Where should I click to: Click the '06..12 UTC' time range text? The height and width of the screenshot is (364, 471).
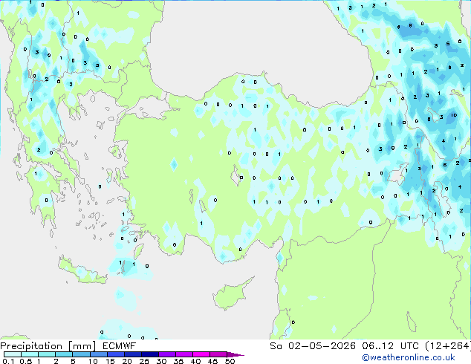pyautogui.click(x=390, y=346)
